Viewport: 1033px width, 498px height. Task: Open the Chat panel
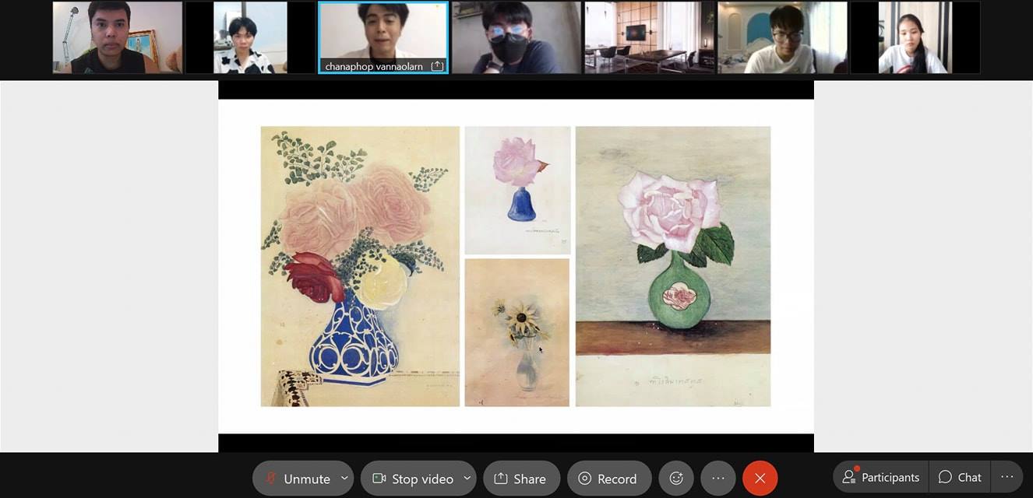click(960, 477)
